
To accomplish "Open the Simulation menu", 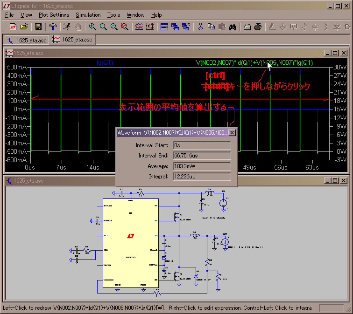I will (x=88, y=15).
